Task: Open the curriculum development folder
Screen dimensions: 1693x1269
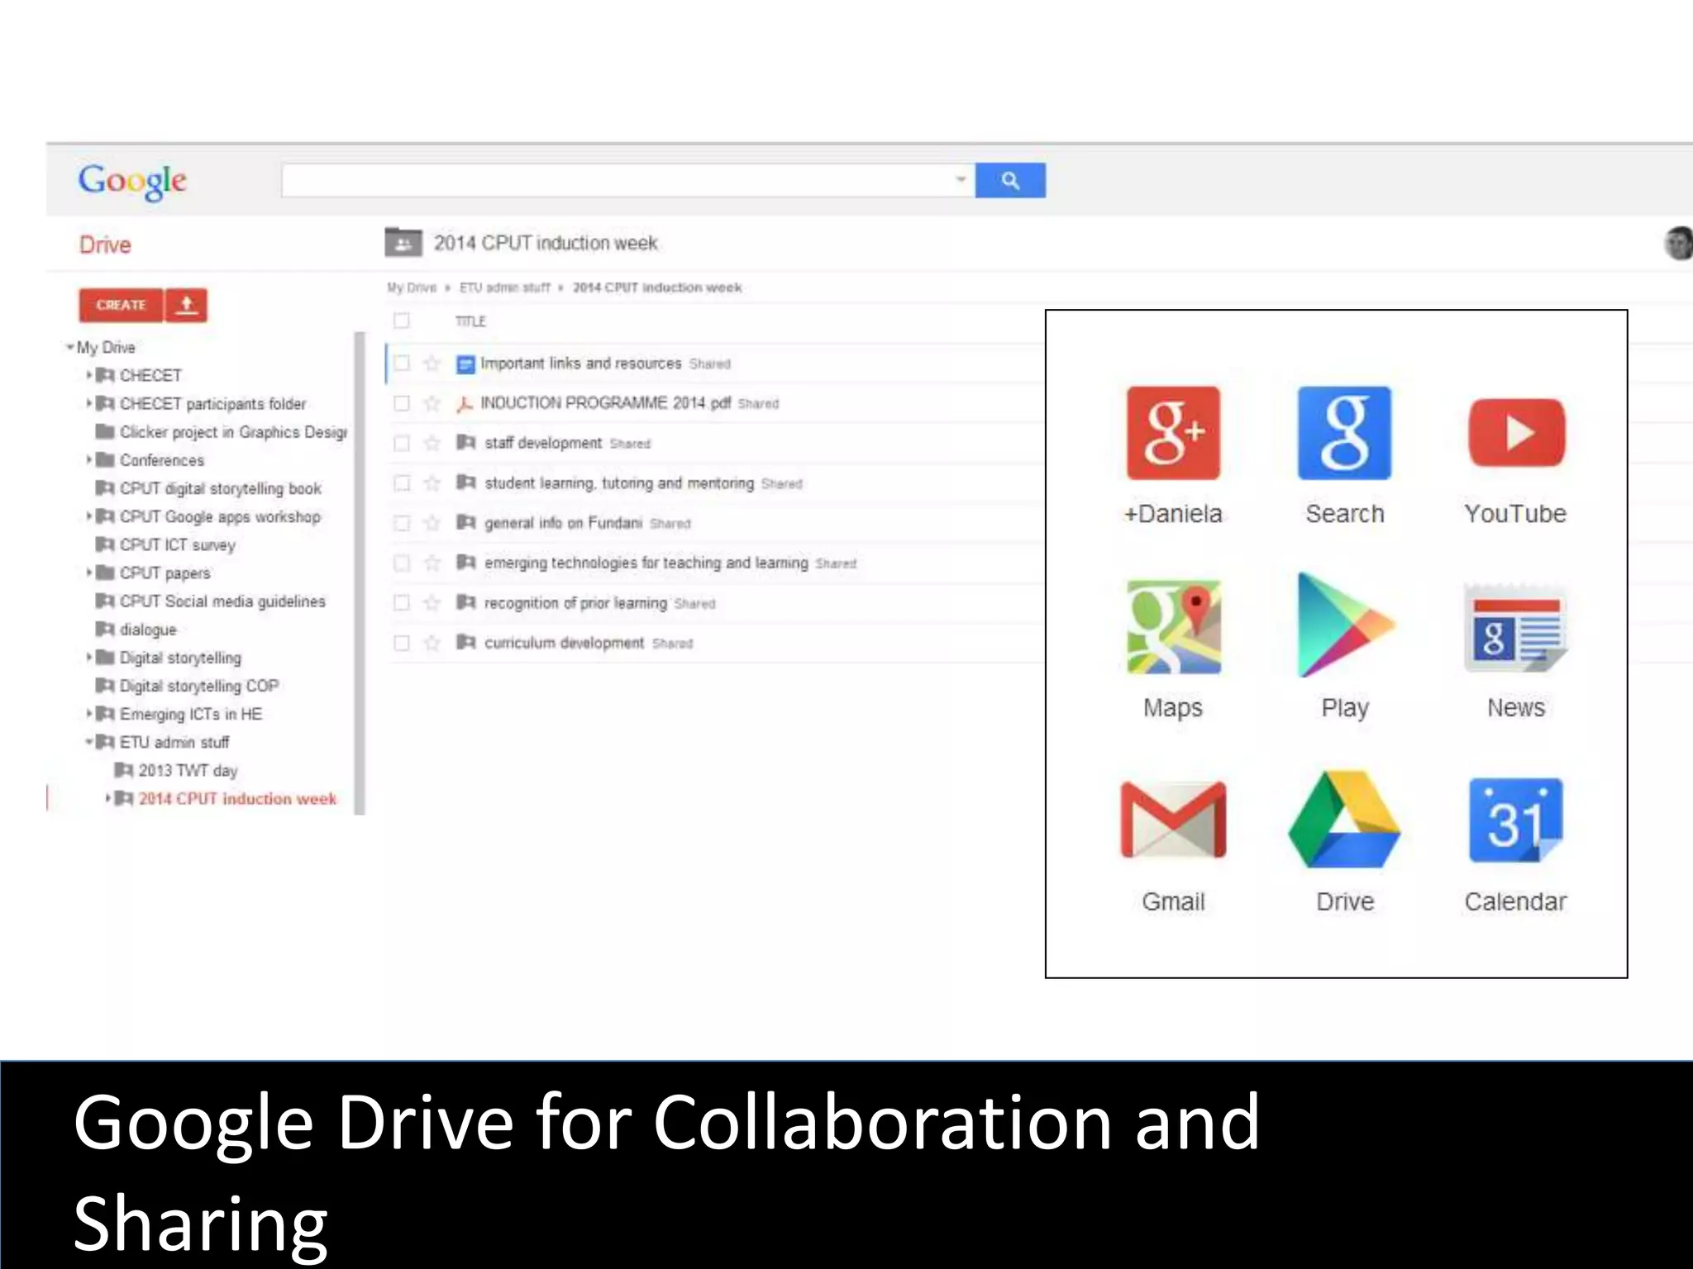Action: tap(565, 643)
